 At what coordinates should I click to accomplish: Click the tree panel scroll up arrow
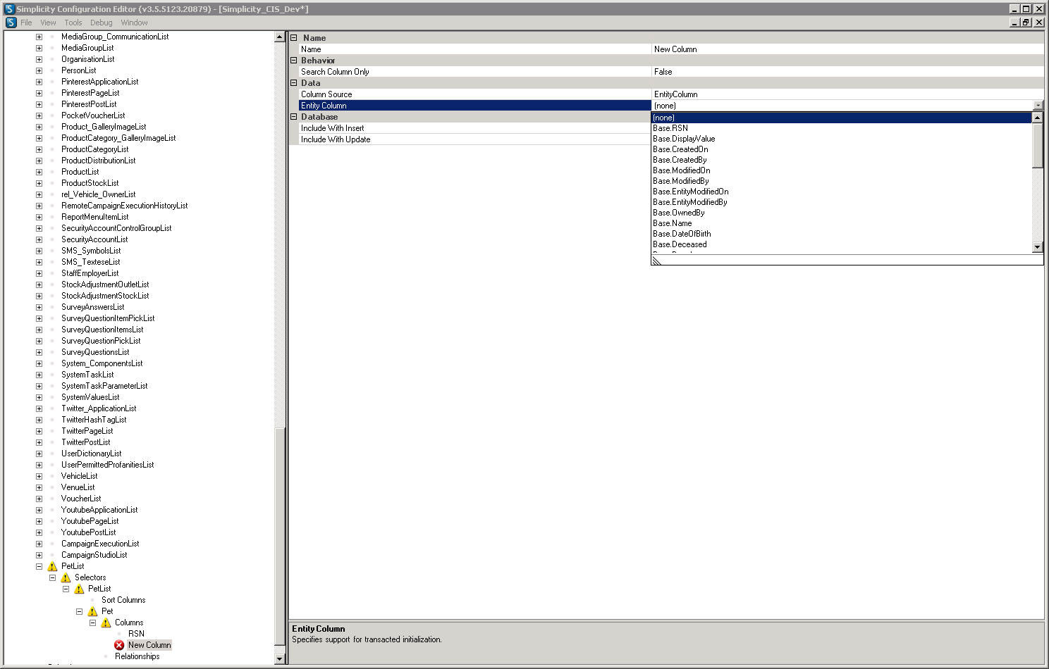pos(279,37)
